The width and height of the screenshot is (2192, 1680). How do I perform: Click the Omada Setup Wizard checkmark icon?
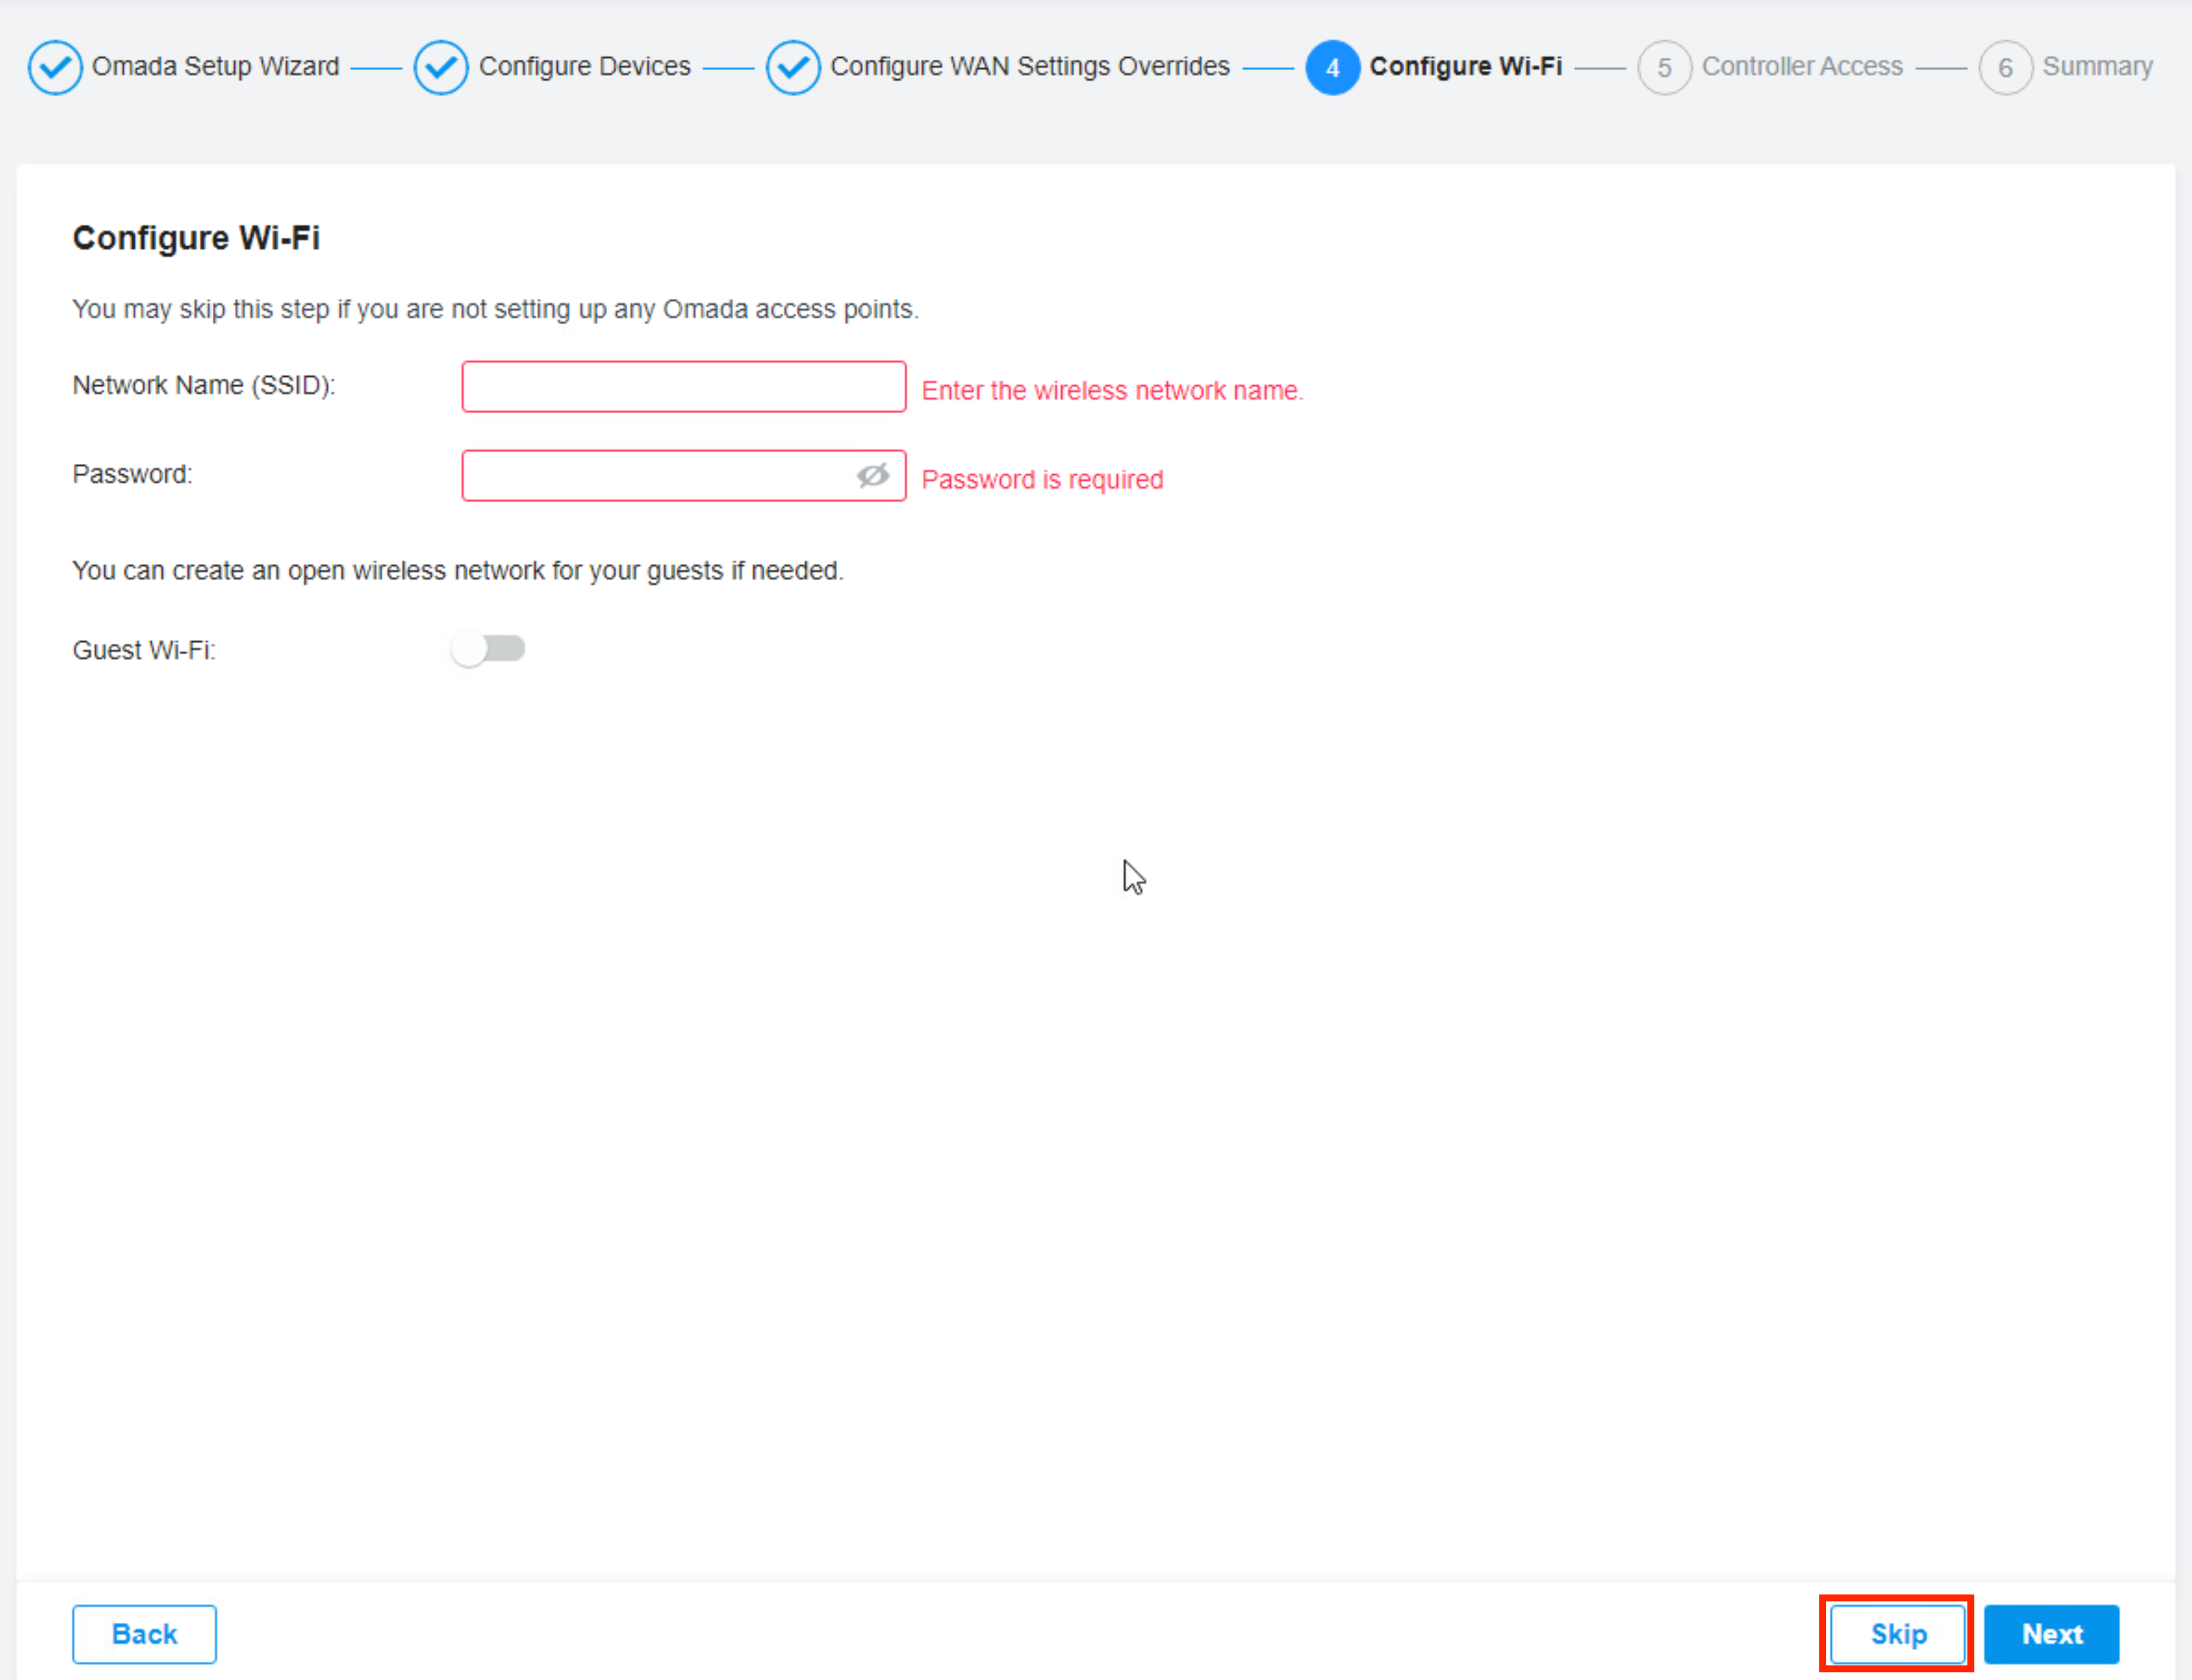(55, 67)
